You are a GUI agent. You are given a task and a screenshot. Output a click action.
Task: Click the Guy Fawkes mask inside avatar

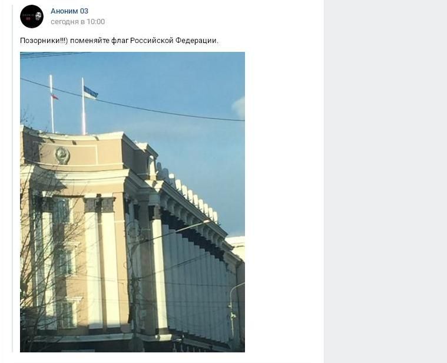tap(38, 16)
